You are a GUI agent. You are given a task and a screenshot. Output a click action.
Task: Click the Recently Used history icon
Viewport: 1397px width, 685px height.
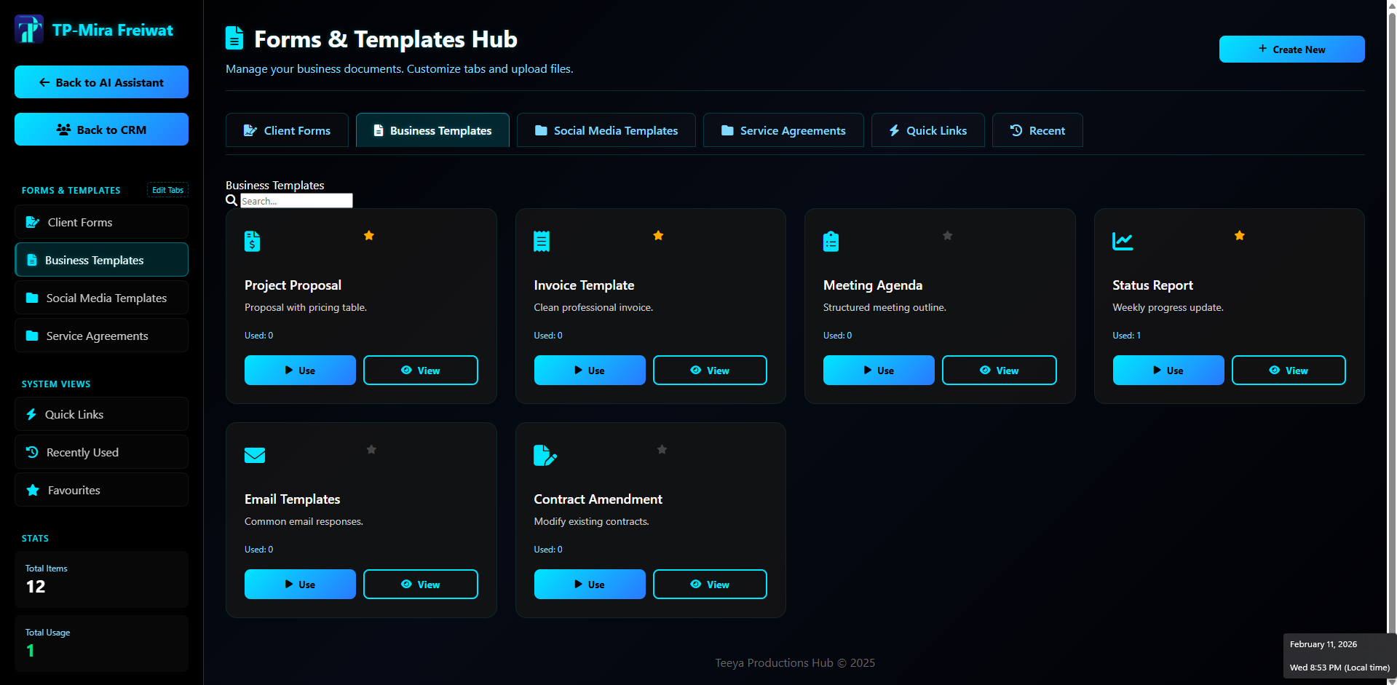pyautogui.click(x=31, y=452)
